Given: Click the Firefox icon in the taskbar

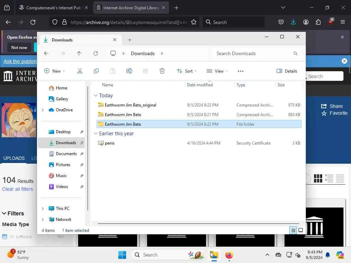Looking at the screenshot, I should point(229,255).
